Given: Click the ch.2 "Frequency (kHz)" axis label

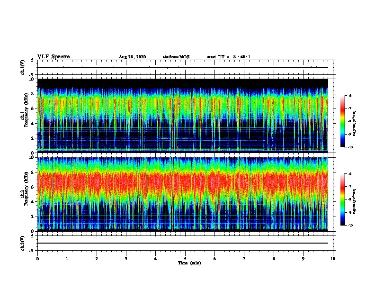Looking at the screenshot, I should pyautogui.click(x=26, y=189).
